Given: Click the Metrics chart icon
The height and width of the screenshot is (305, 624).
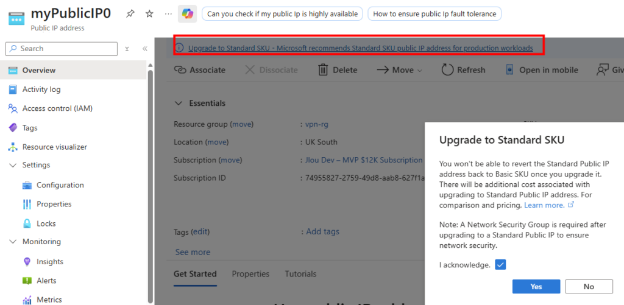Looking at the screenshot, I should point(27,300).
